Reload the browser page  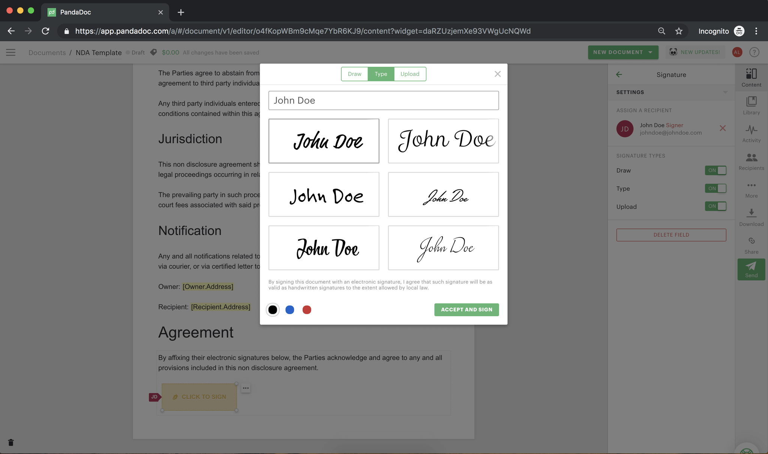click(45, 31)
